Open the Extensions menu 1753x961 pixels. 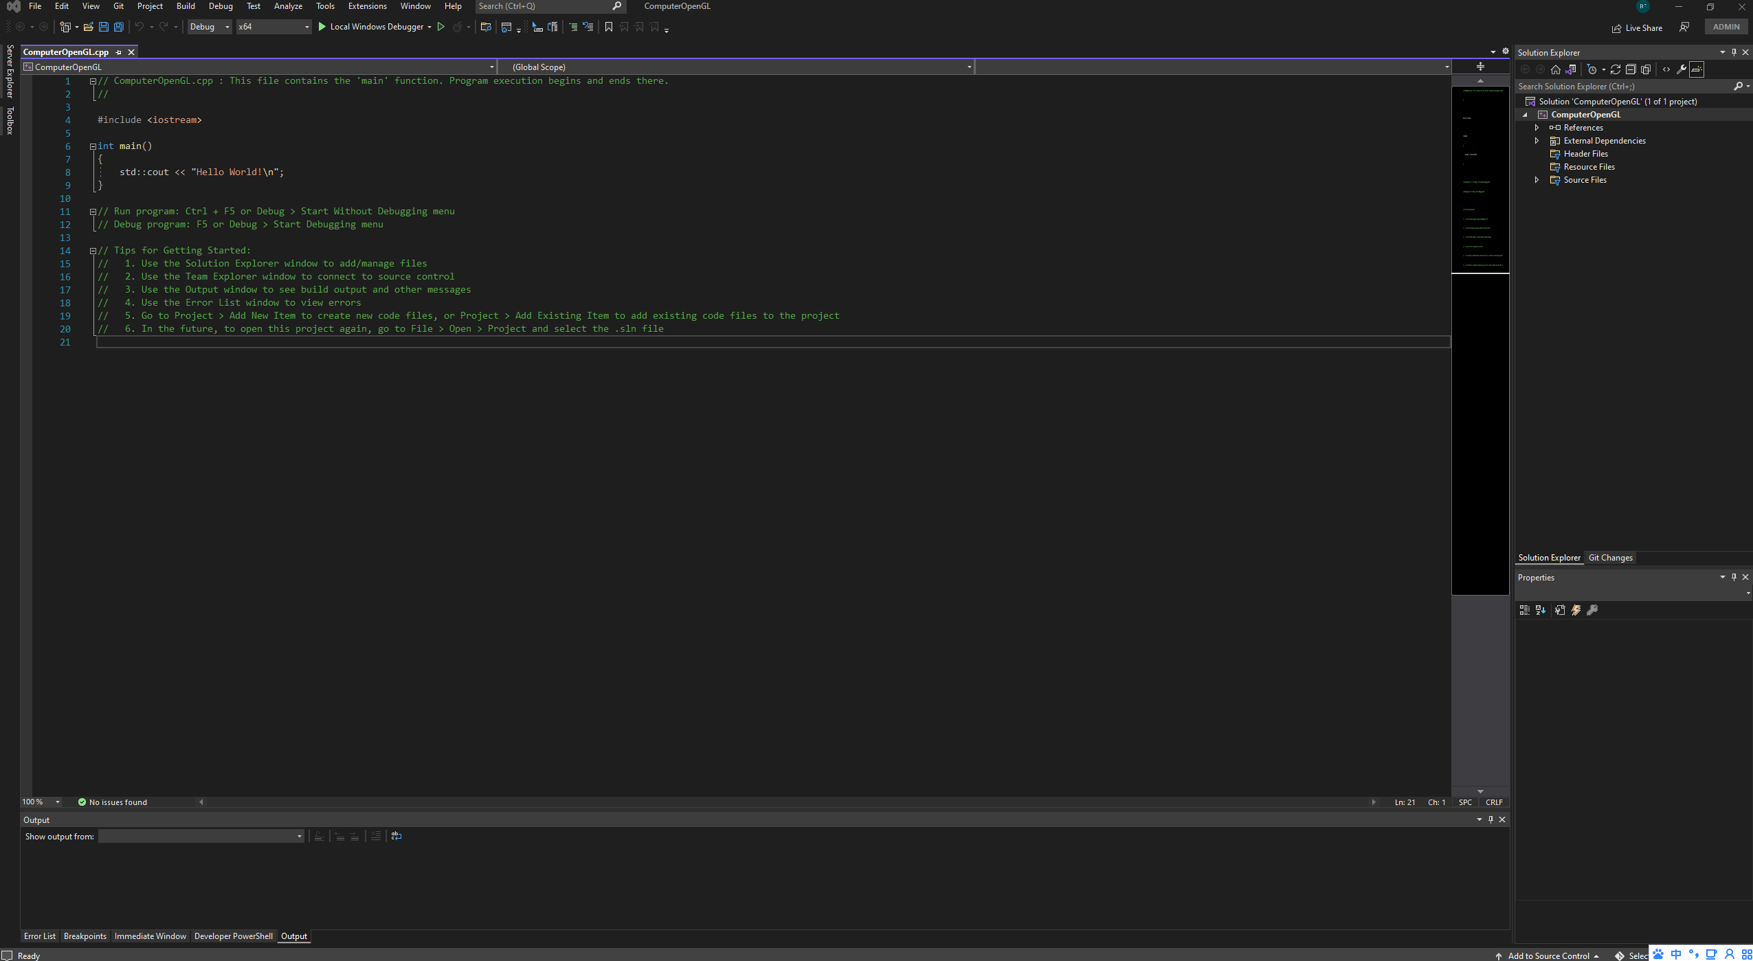click(x=368, y=6)
